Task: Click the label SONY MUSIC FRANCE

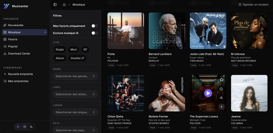Action: tap(120, 123)
